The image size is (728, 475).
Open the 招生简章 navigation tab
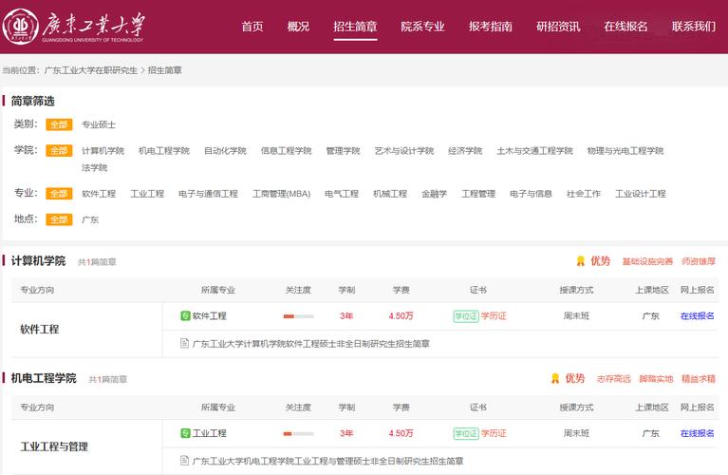click(355, 27)
